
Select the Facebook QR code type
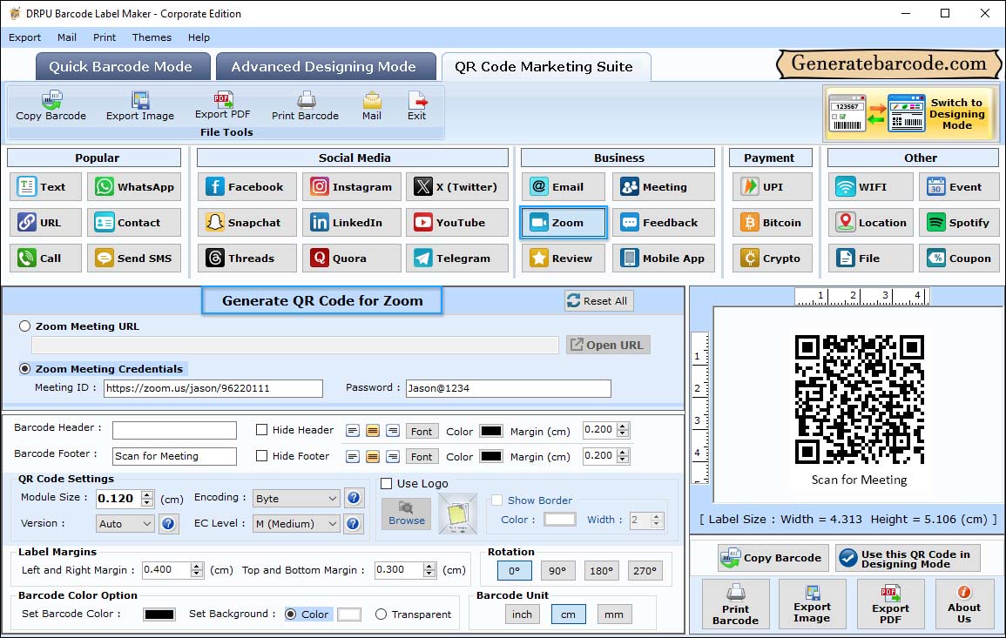pos(247,186)
